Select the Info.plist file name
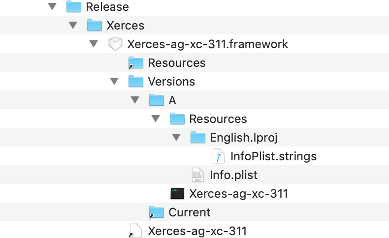This screenshot has width=389, height=238. [x=233, y=175]
